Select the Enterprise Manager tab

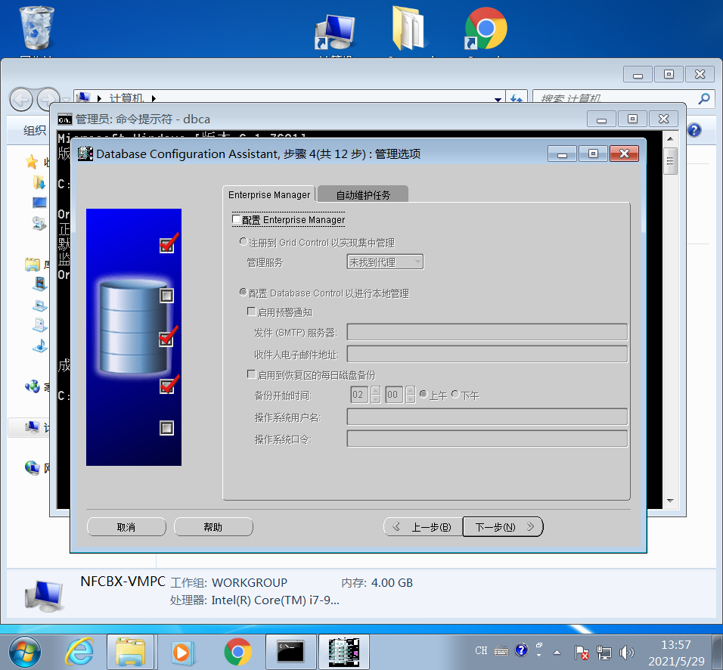(x=268, y=194)
